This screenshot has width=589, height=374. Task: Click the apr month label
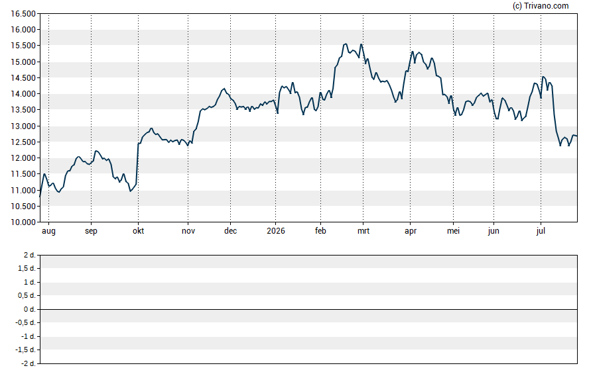[x=411, y=231]
